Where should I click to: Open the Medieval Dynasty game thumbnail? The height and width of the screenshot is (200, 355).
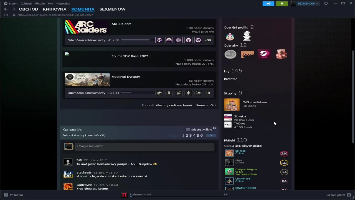[x=87, y=80]
